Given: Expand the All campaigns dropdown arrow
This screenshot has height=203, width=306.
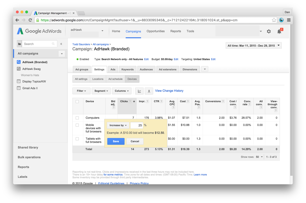Looking at the screenshot, I should (62, 54).
